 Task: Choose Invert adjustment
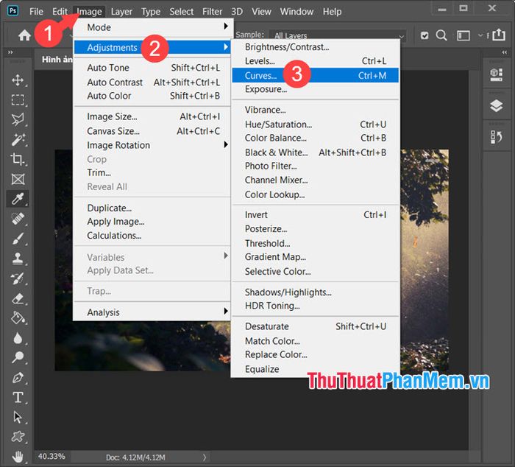coord(316,214)
